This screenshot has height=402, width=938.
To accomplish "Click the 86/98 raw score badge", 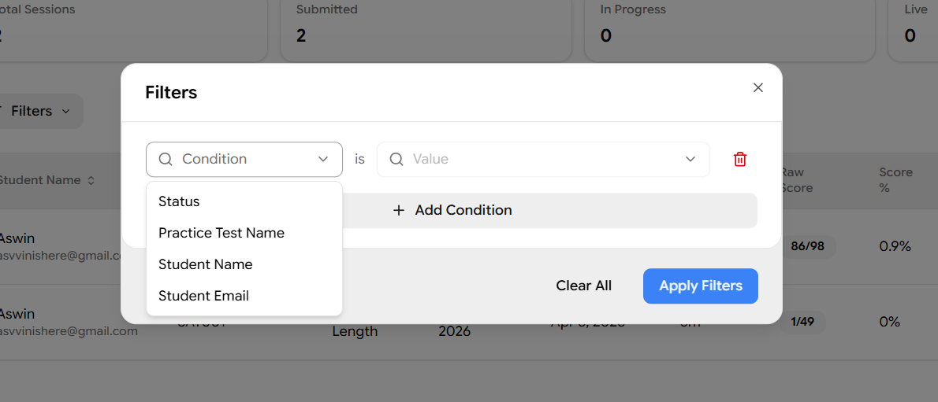I will point(807,246).
